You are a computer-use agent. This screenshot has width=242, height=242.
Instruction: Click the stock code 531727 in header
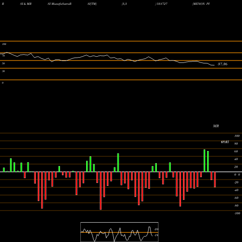[162, 4]
